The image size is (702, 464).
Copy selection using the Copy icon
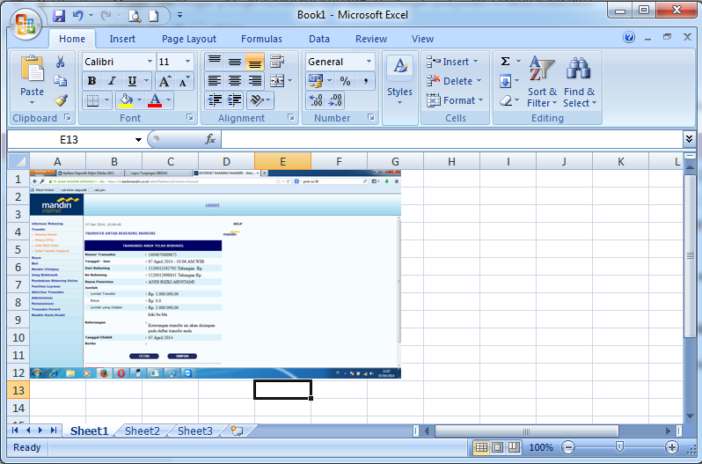pyautogui.click(x=61, y=81)
